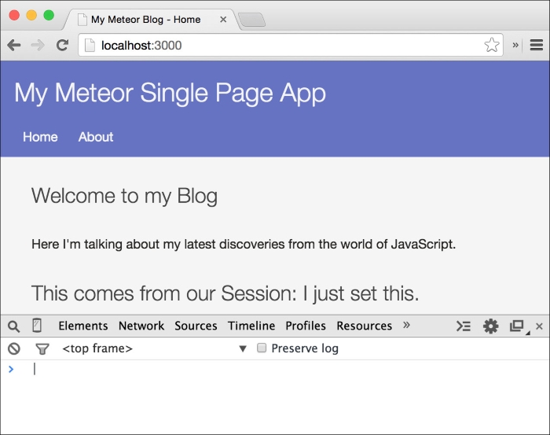The image size is (550, 435).
Task: Open DevTools settings gear
Action: [x=490, y=326]
